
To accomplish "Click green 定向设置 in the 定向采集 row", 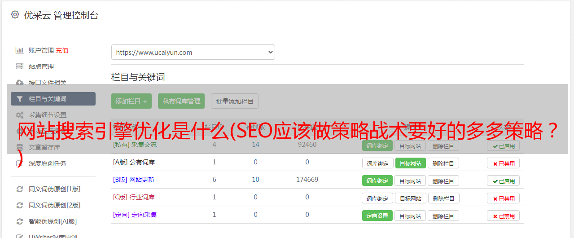I will click(x=377, y=216).
